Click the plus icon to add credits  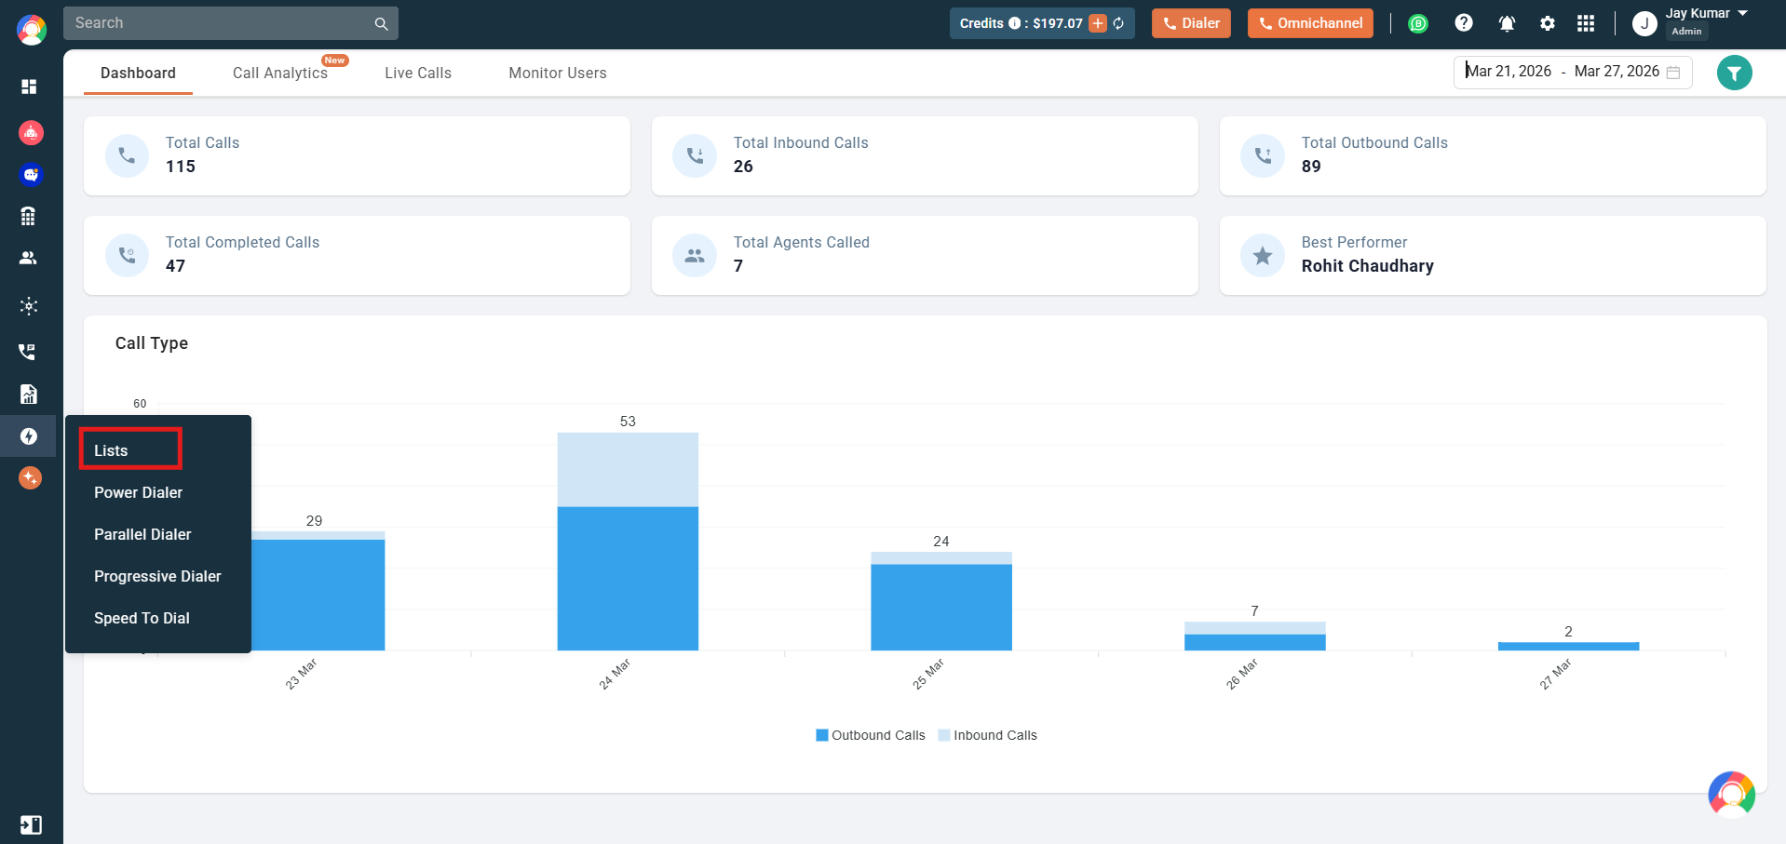(1098, 23)
